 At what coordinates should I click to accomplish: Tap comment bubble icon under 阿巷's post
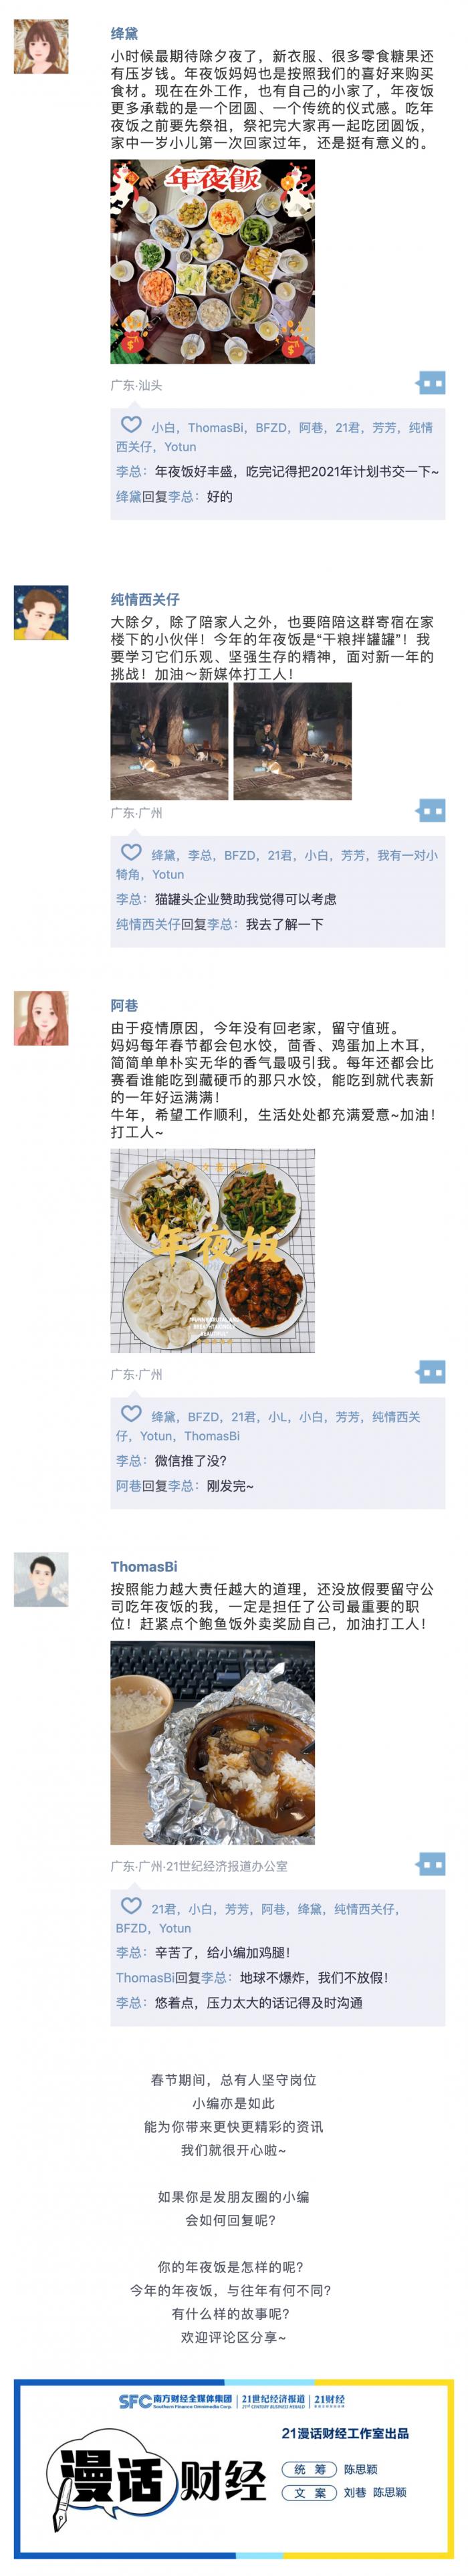431,1371
